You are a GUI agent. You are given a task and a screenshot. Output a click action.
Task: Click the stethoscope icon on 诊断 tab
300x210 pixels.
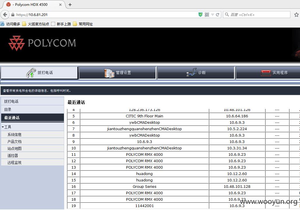[x=191, y=72]
